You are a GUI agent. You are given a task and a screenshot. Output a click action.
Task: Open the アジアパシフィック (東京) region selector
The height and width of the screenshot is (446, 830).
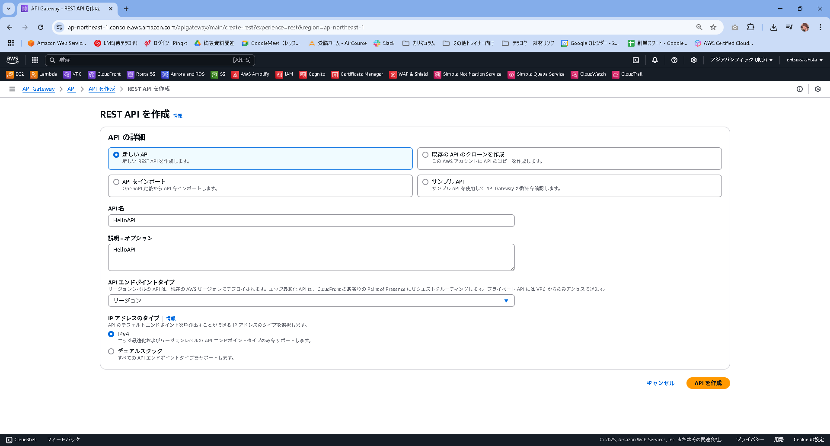tap(740, 60)
